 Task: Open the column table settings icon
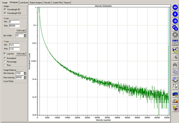(175, 42)
